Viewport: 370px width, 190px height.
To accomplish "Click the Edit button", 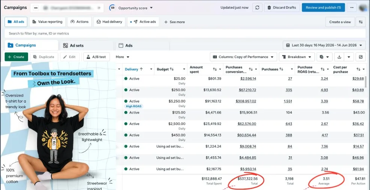I will coord(70,57).
